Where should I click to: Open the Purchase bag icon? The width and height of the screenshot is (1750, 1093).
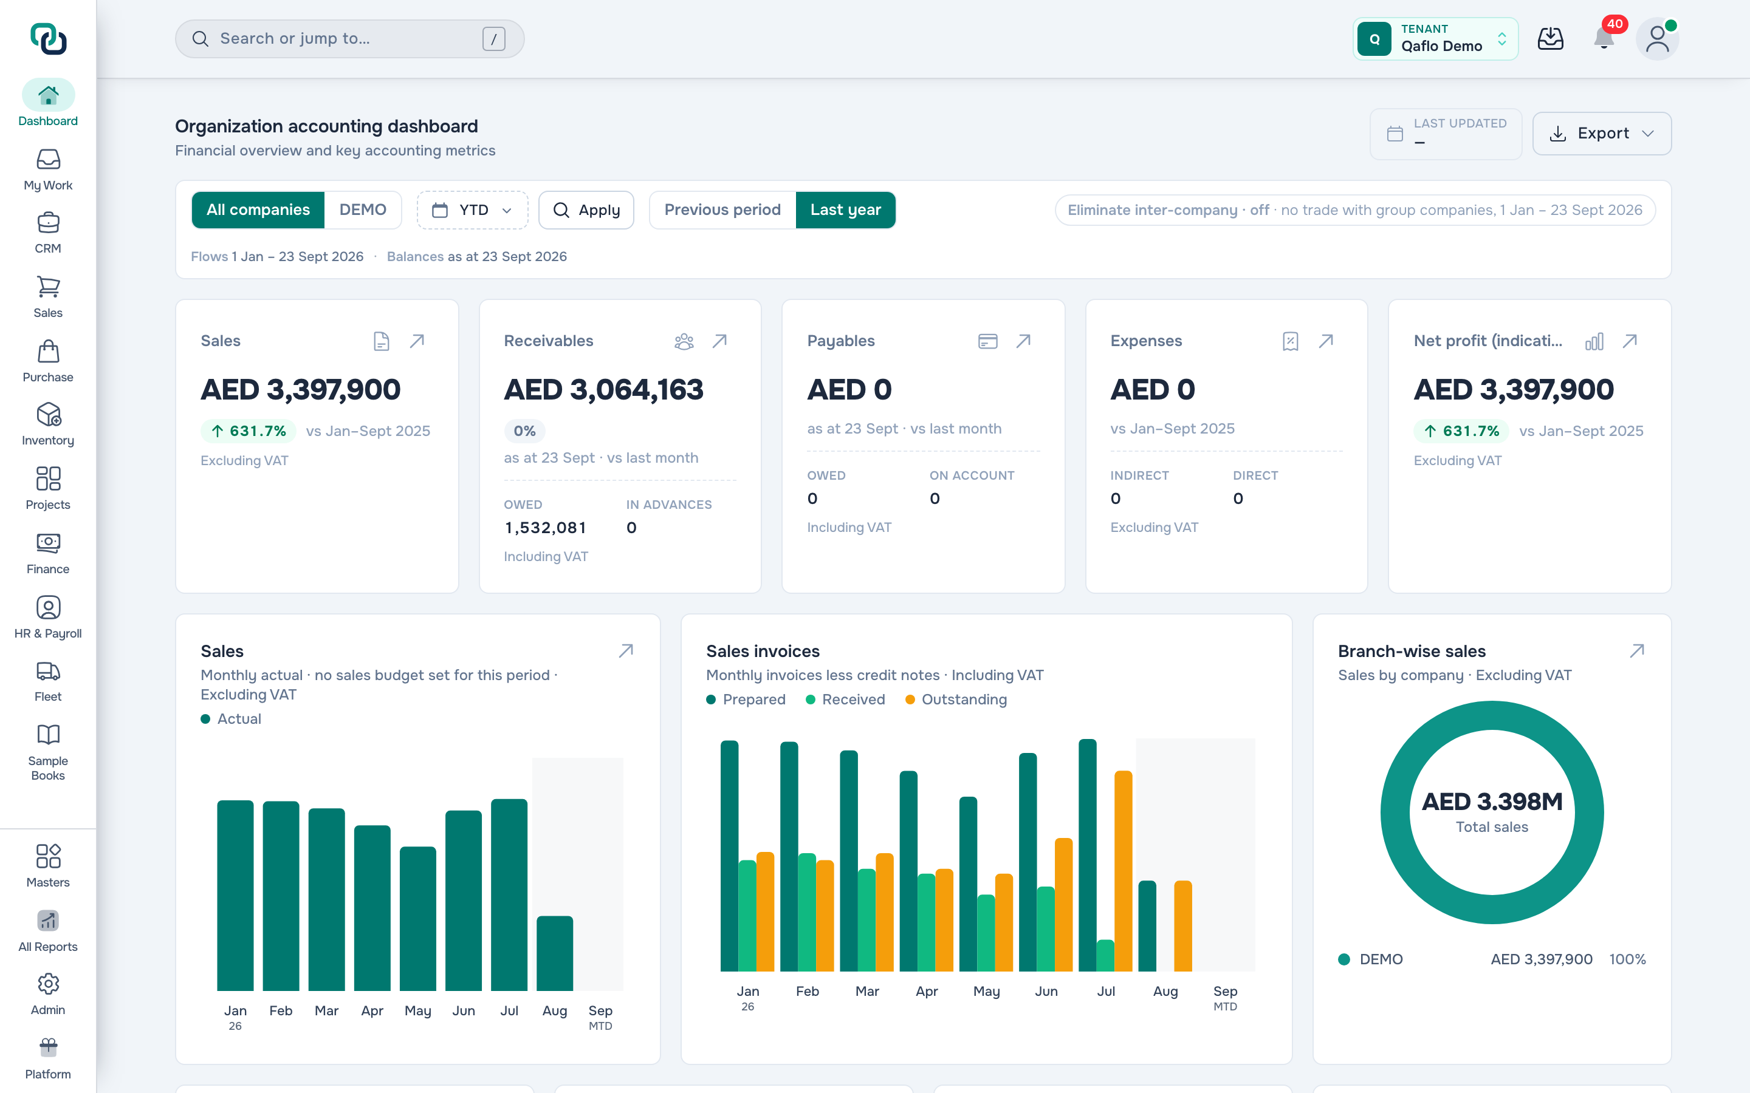48,352
